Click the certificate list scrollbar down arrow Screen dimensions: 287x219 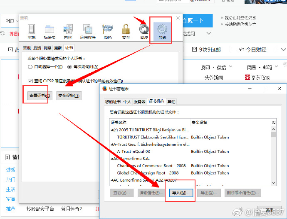tap(274, 183)
